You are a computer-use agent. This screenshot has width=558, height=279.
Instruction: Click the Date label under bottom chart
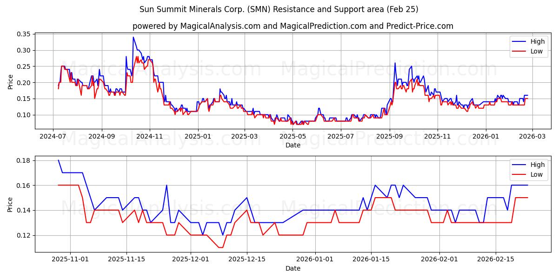pyautogui.click(x=294, y=268)
